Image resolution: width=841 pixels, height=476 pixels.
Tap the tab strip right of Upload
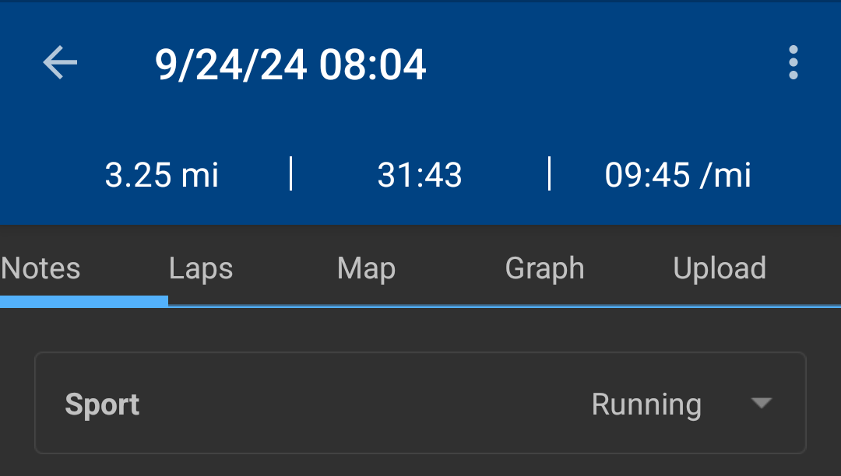pyautogui.click(x=810, y=268)
